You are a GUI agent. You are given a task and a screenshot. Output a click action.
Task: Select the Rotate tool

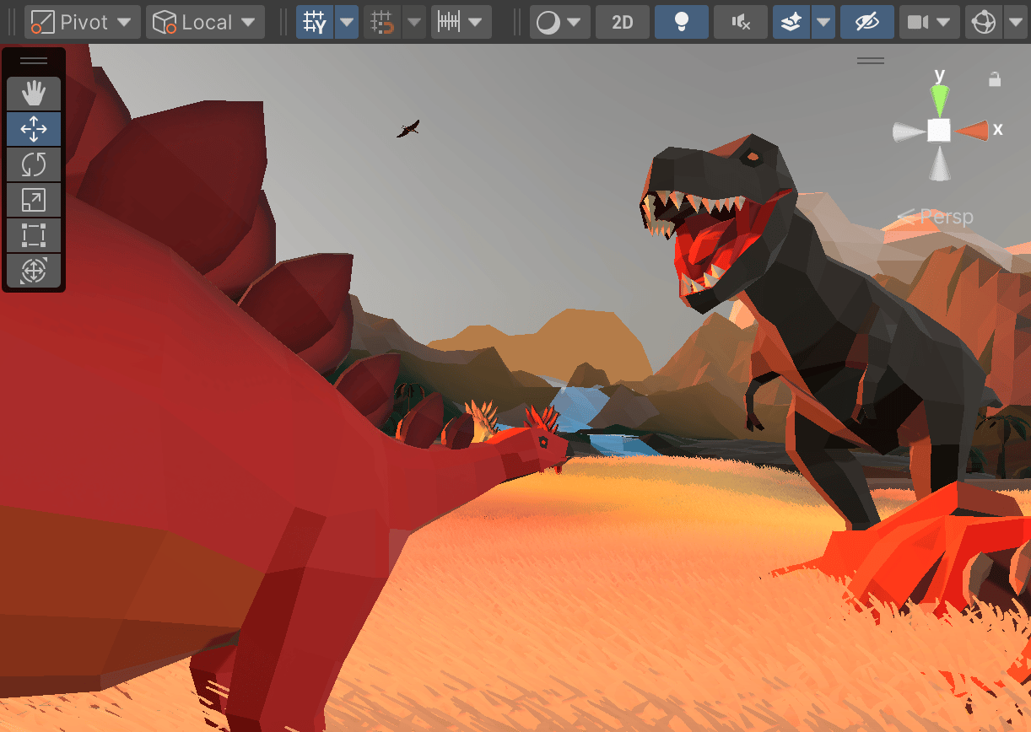(34, 164)
